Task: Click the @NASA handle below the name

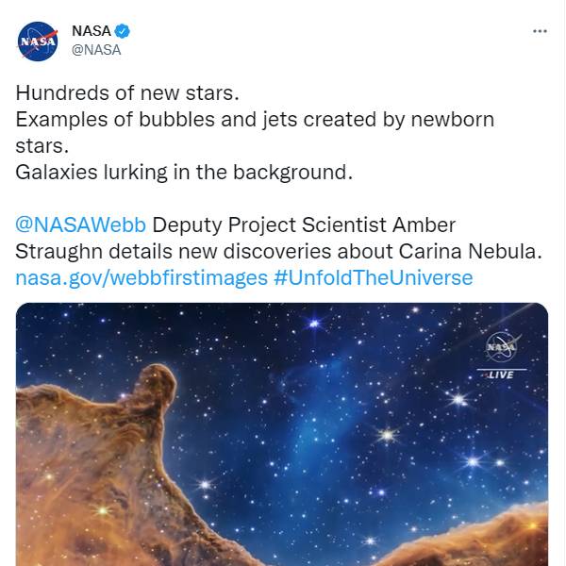Action: 96,50
